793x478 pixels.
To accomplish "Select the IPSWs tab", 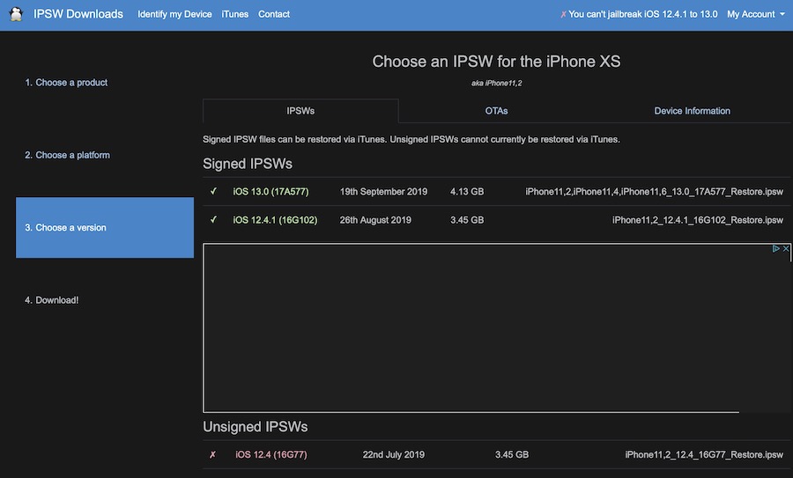I will click(x=300, y=111).
